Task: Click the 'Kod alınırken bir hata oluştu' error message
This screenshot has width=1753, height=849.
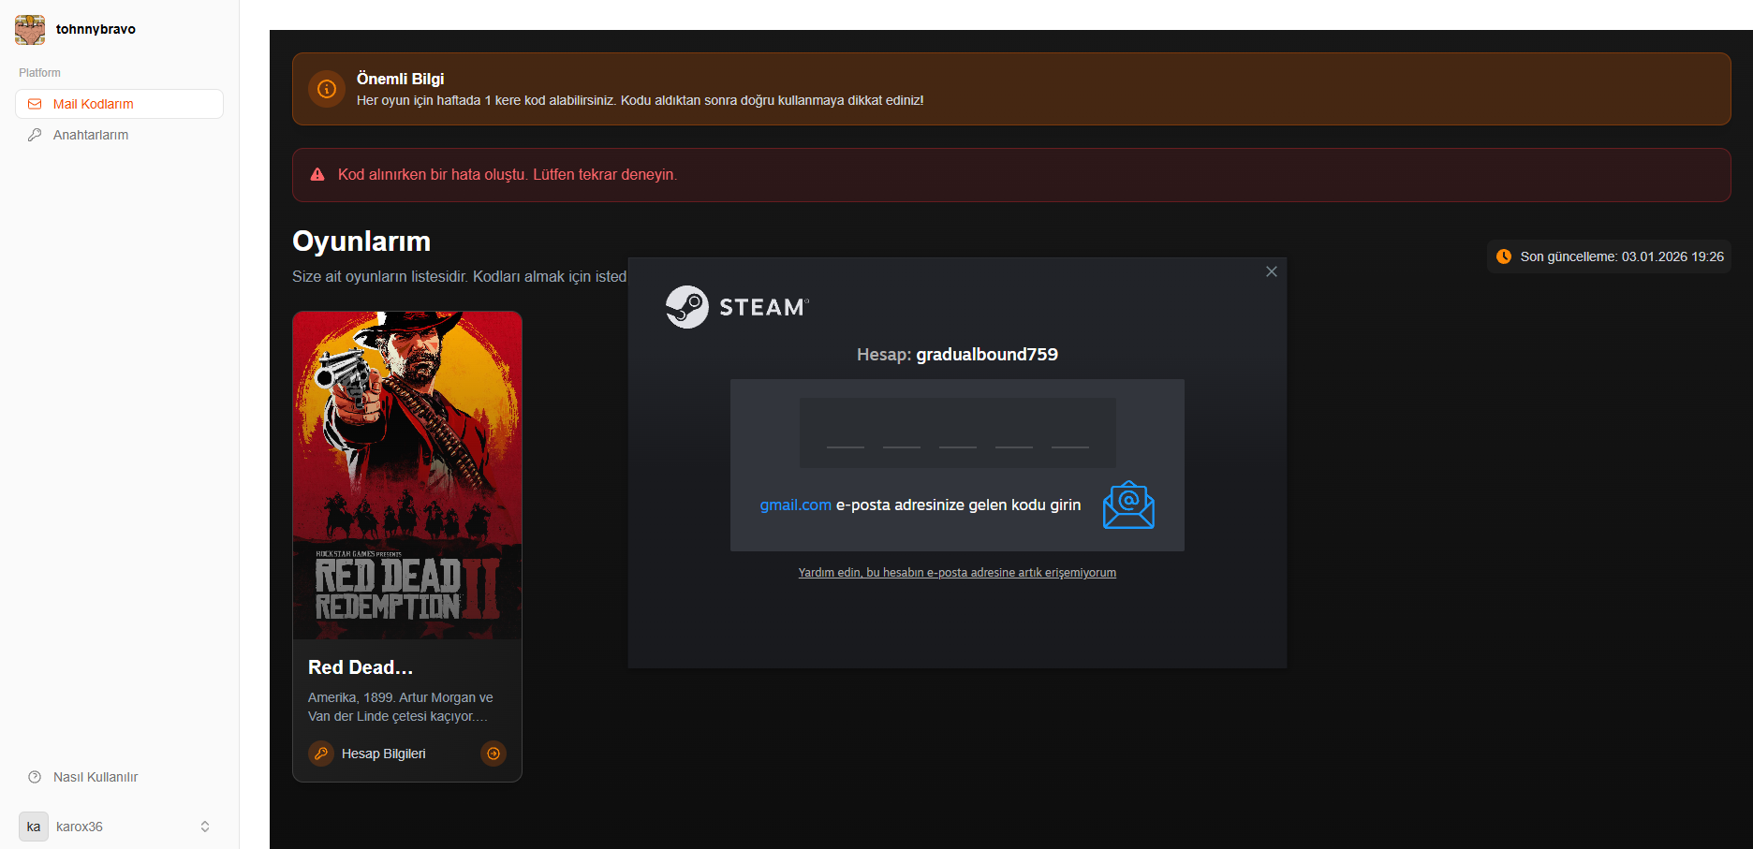Action: click(508, 175)
